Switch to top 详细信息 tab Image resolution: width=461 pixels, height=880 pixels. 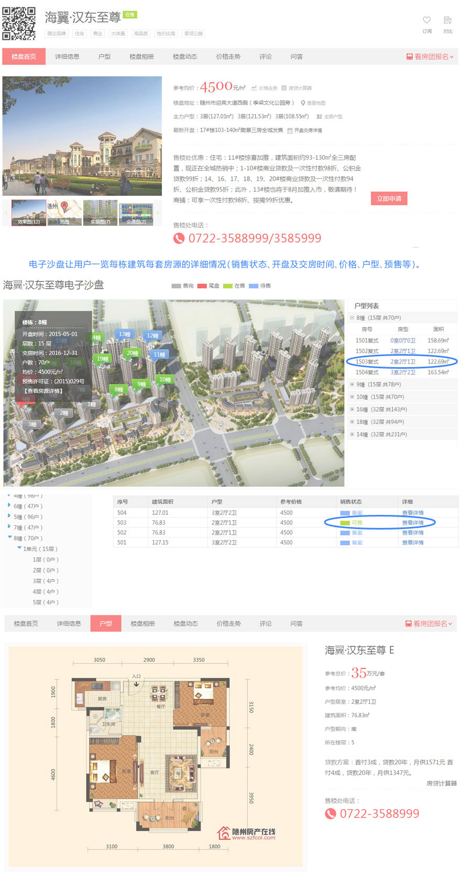tap(67, 57)
